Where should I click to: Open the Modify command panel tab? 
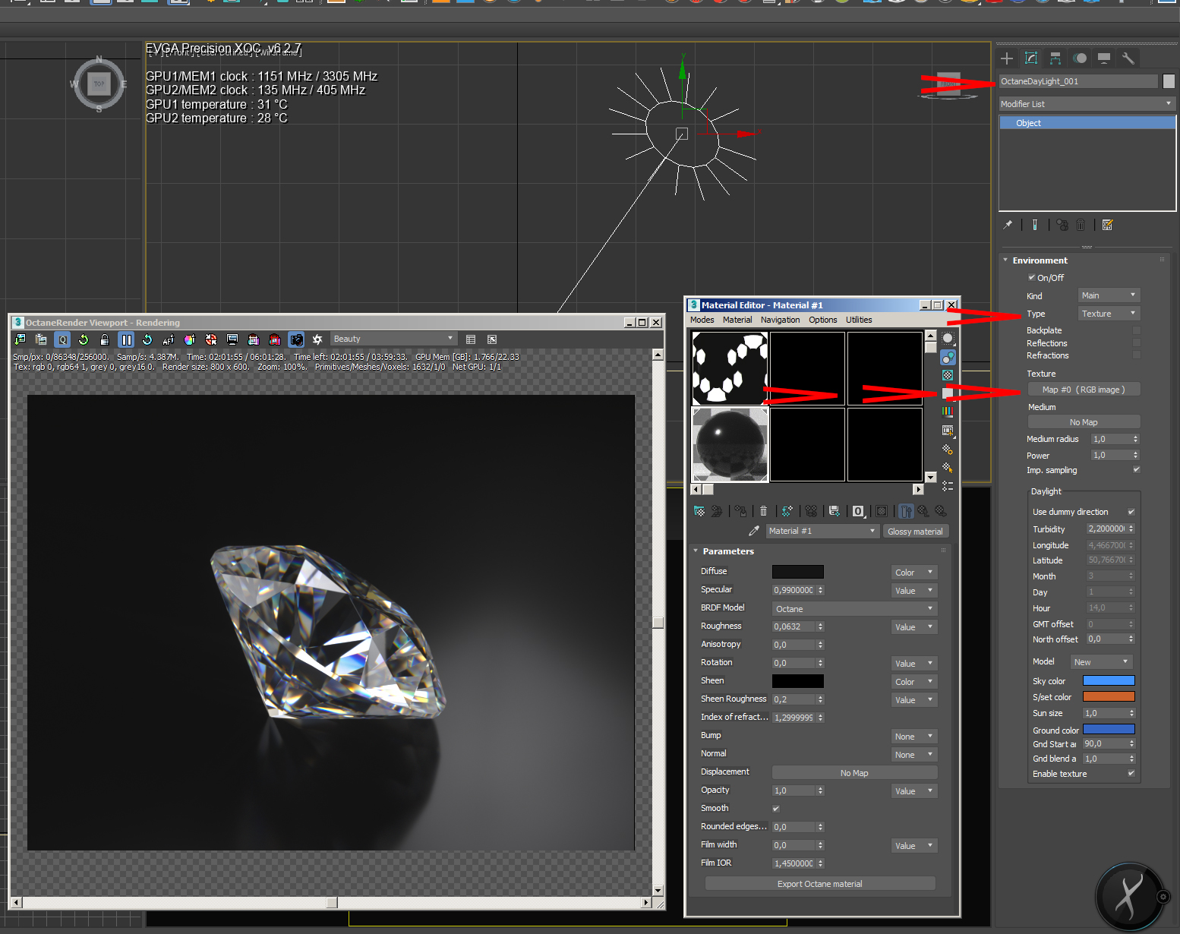point(1031,58)
